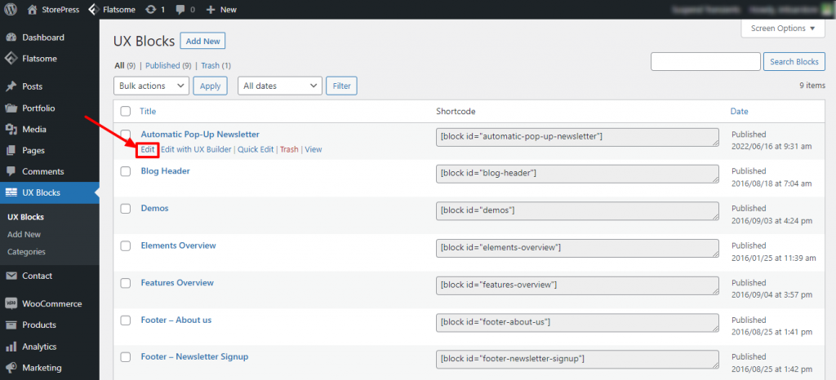
Task: Click the Add New button beside the heading
Action: pyautogui.click(x=203, y=41)
